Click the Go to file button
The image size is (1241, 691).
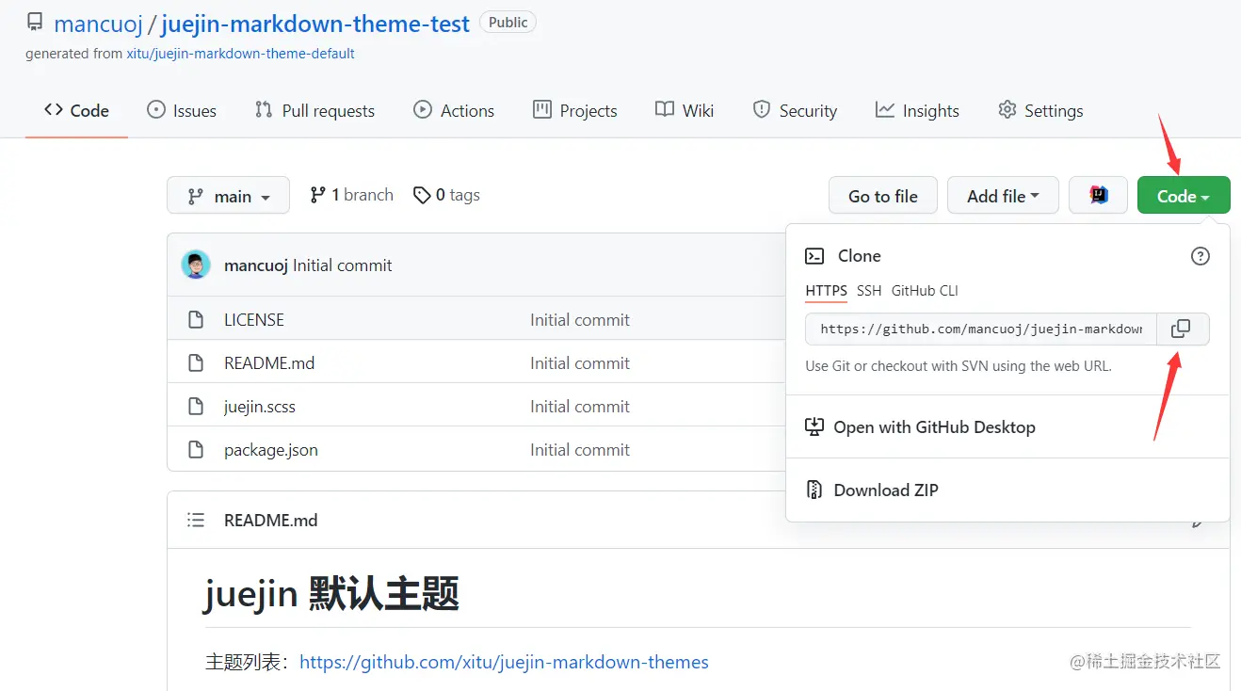[x=883, y=196]
